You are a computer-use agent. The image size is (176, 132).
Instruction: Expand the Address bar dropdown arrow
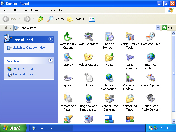[158, 28]
